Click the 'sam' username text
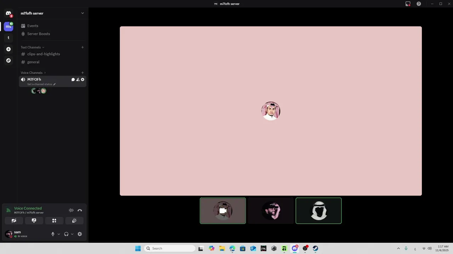 coord(17,232)
